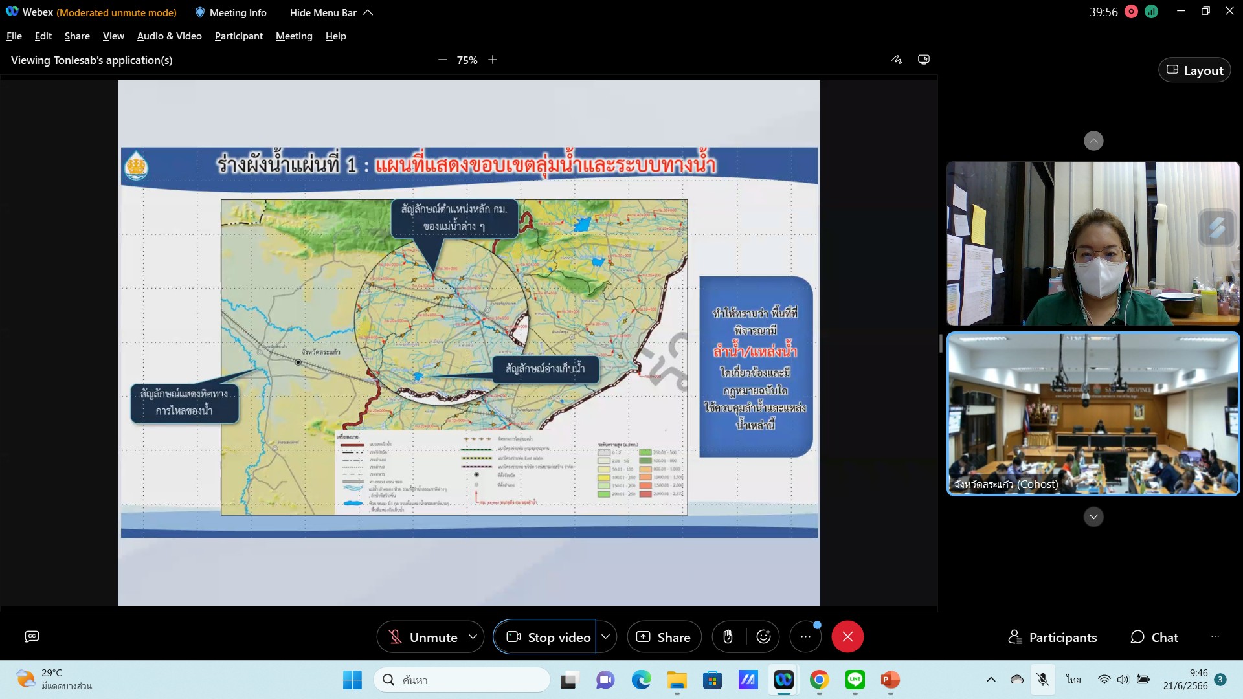Open OneDrive cloud tray icon
The height and width of the screenshot is (699, 1243).
click(x=1017, y=680)
